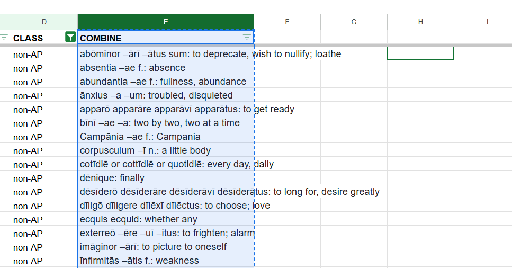Viewport: 512px width, 268px height.
Task: Click the currently active empty cell in column H
Action: point(420,53)
